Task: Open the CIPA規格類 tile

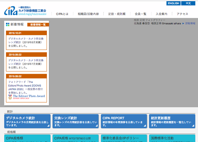Action: pos(27,138)
